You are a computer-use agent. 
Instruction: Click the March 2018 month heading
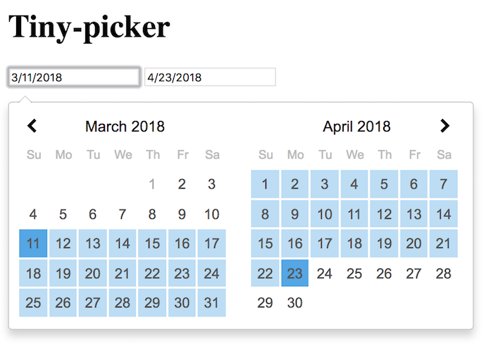pos(125,127)
